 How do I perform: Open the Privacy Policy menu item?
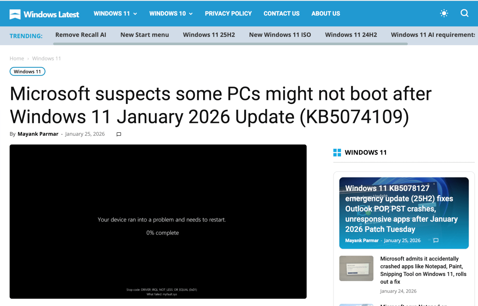tap(228, 13)
